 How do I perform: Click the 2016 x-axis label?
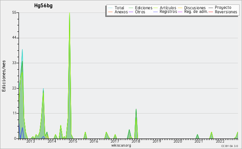[94, 141]
